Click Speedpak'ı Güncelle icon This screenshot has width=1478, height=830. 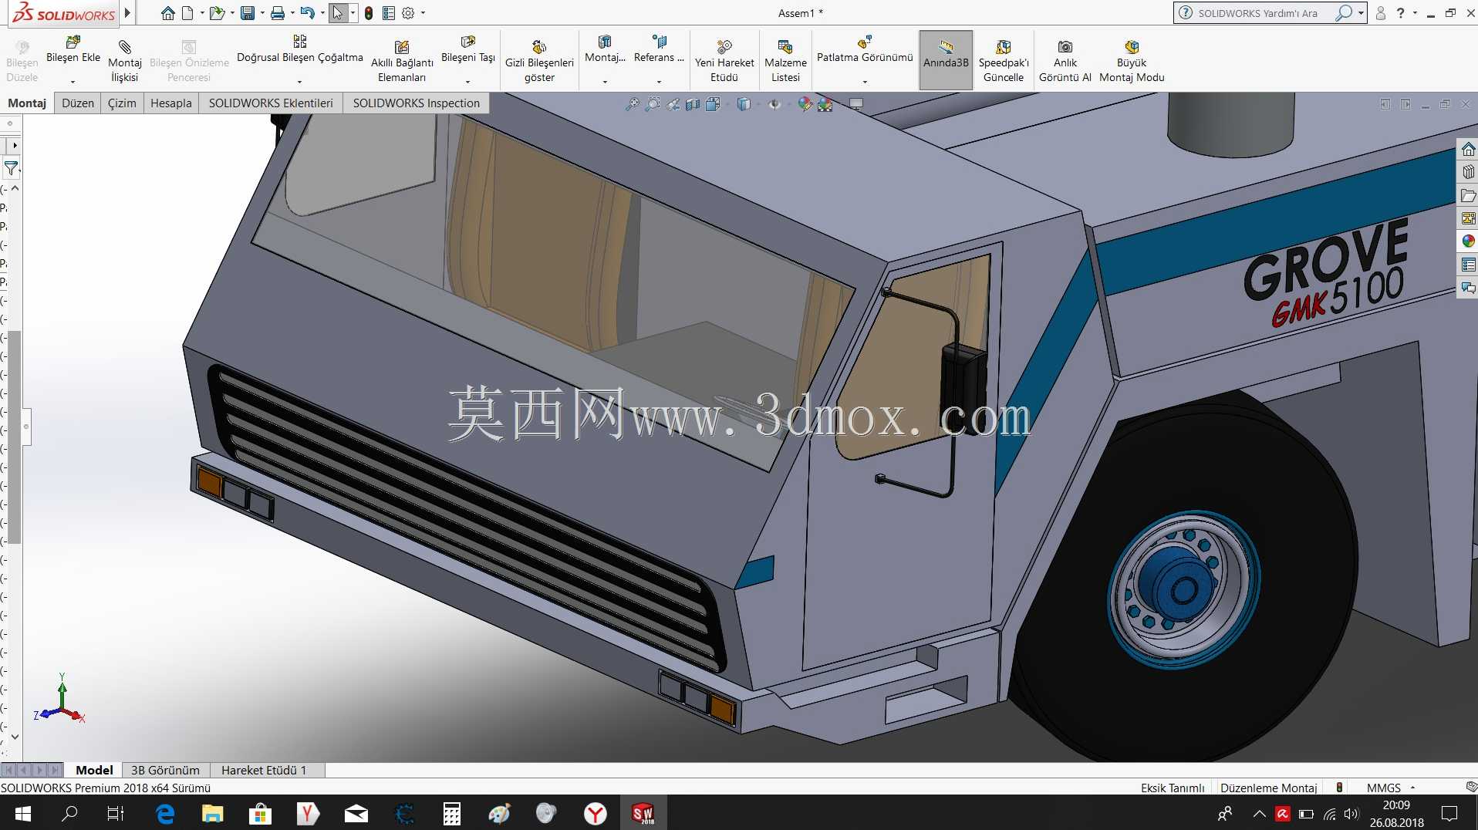click(x=1004, y=47)
